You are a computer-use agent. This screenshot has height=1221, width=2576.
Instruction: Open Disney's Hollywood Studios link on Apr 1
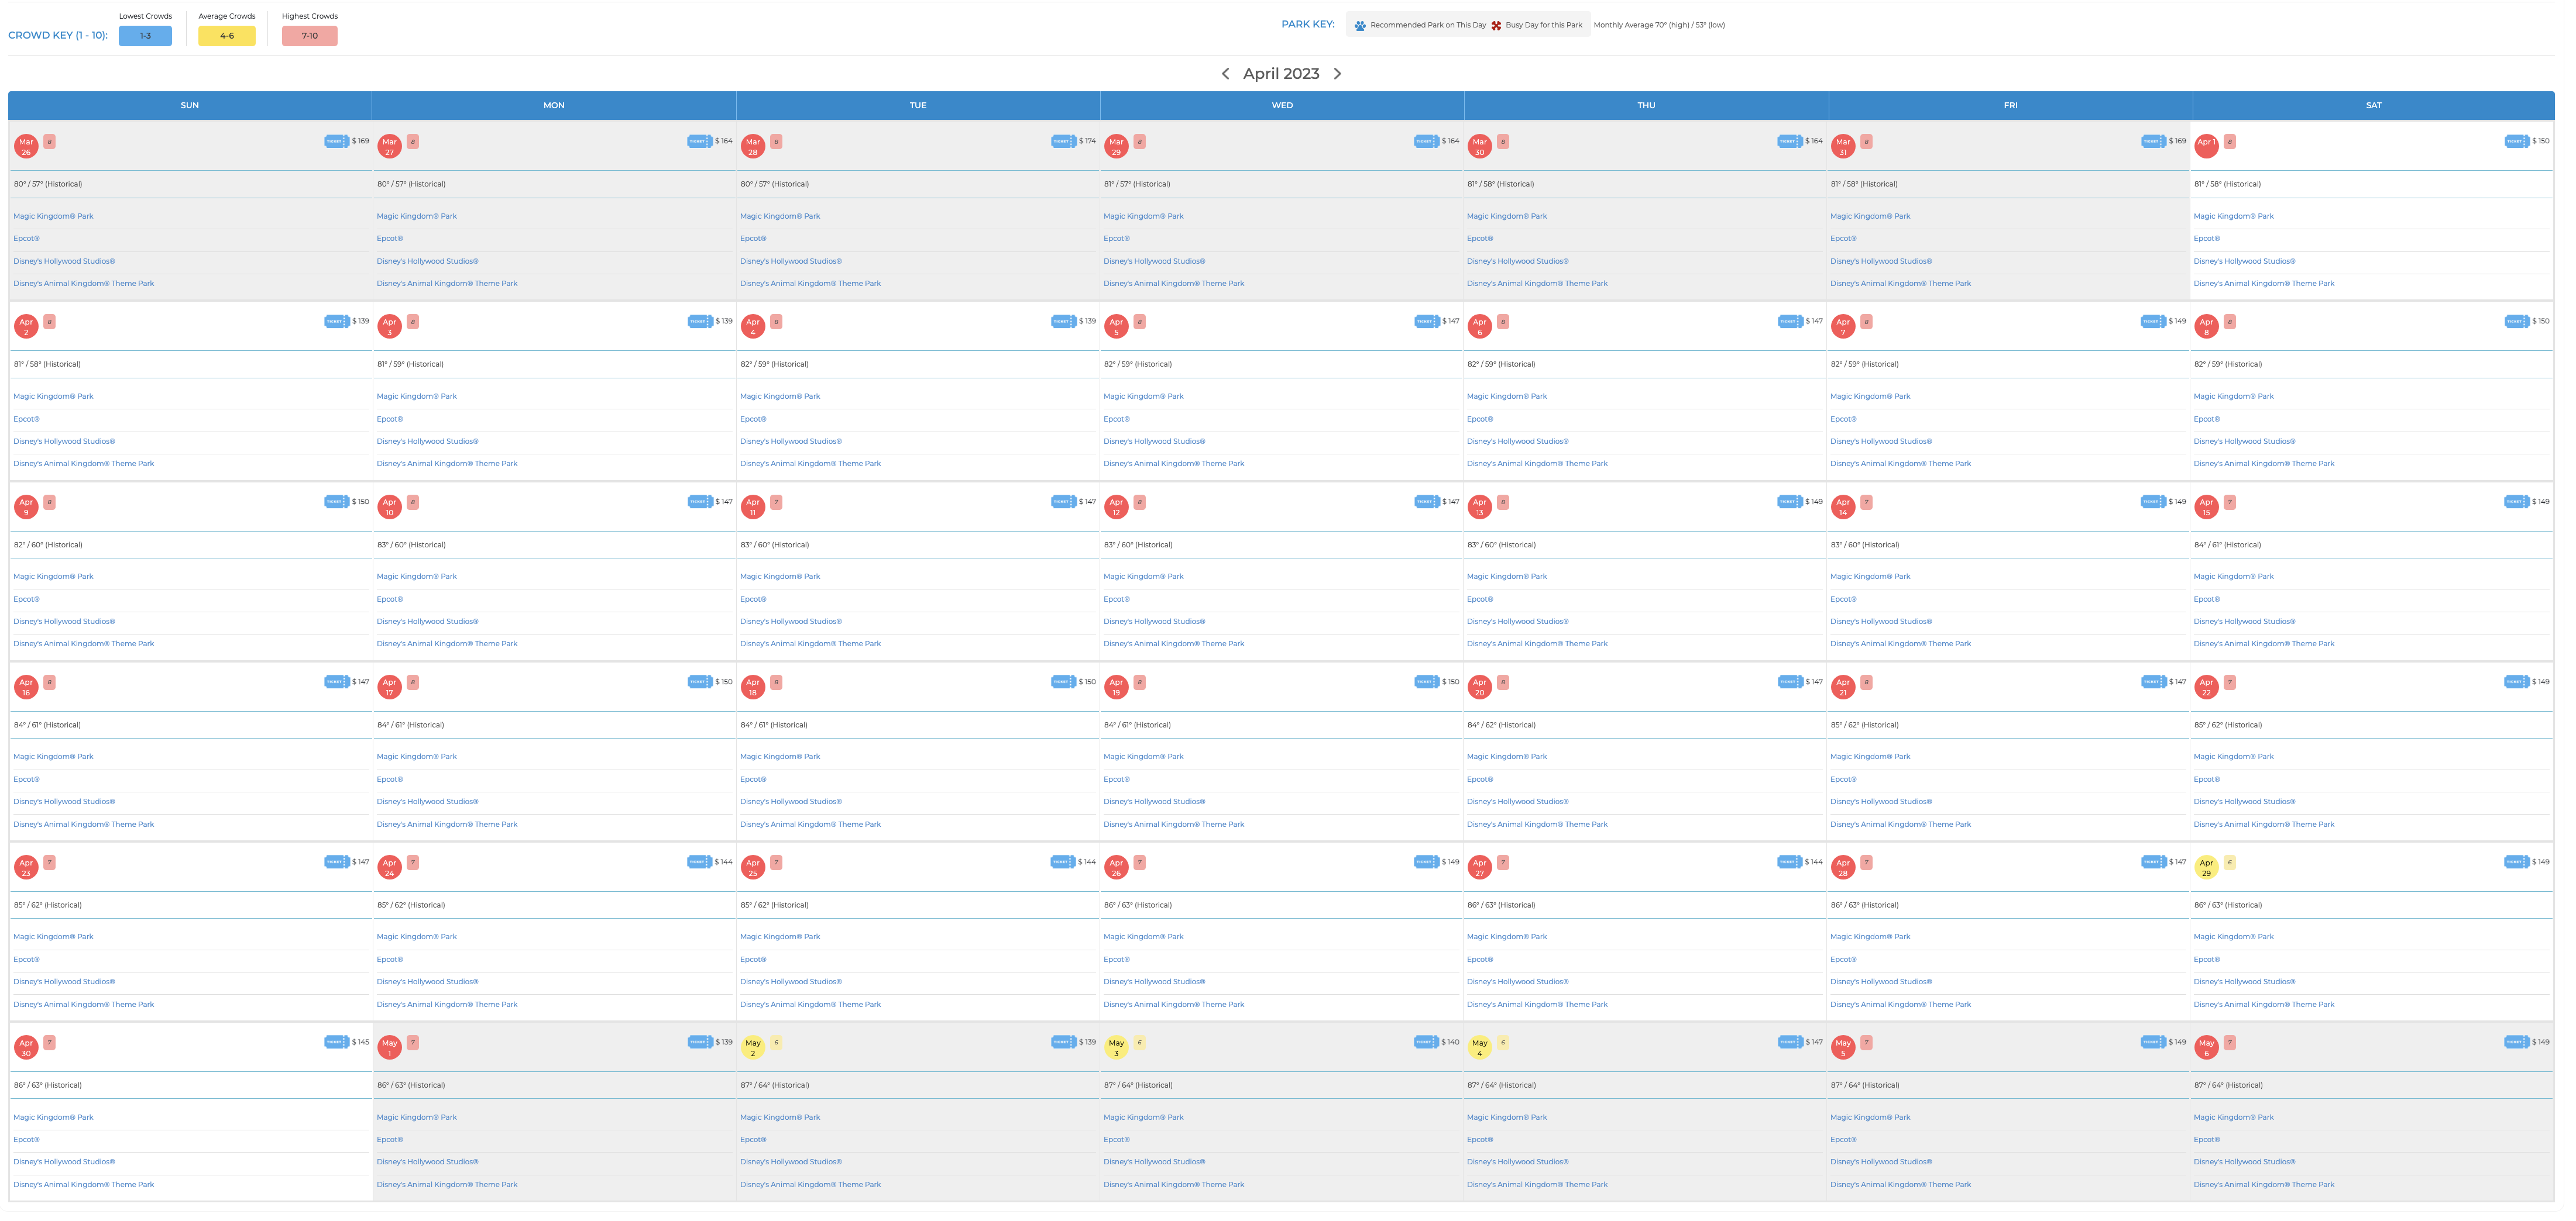(2244, 262)
